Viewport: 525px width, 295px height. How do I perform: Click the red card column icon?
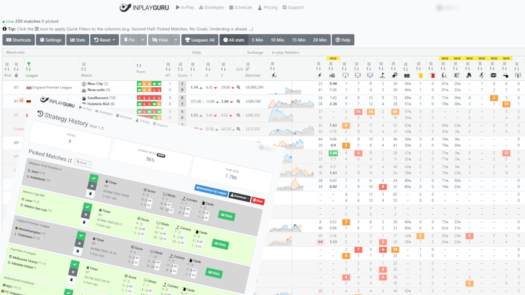pos(432,75)
